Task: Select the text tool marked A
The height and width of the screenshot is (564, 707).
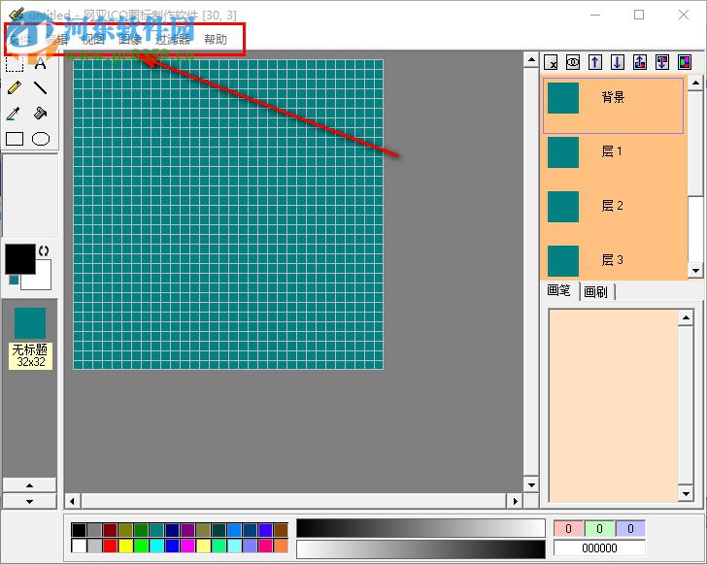Action: click(40, 64)
